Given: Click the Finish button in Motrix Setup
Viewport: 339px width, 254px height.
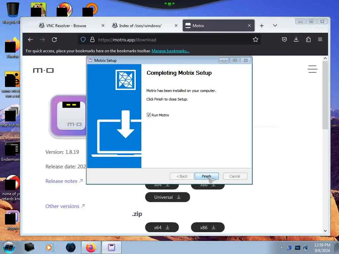Looking at the screenshot, I should coord(207,176).
